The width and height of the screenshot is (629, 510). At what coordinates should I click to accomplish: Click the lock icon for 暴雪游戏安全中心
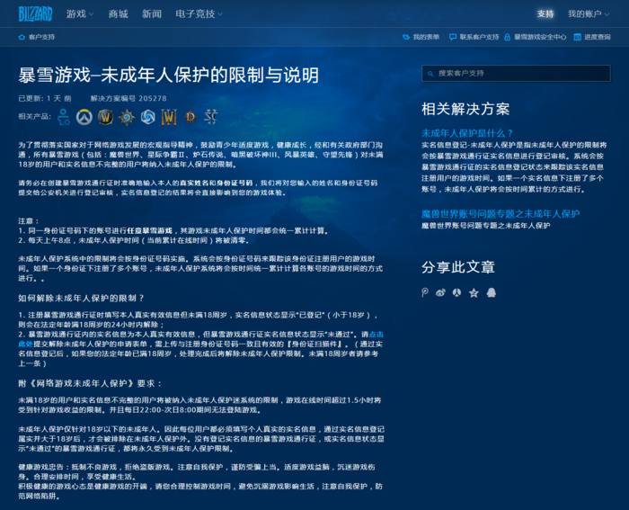507,37
